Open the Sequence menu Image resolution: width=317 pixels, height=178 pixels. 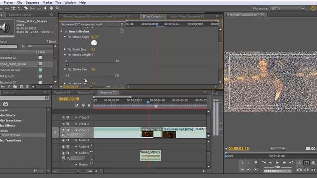coord(32,3)
